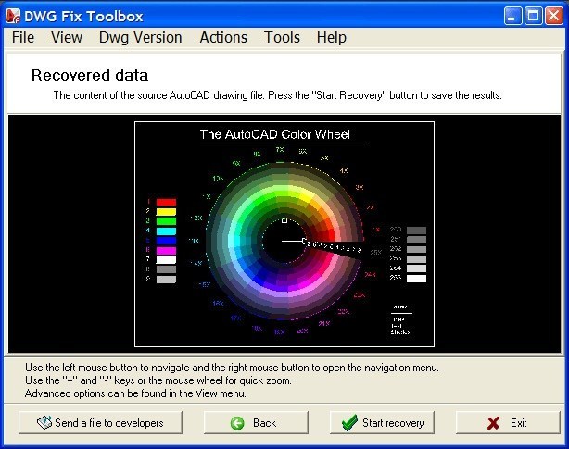Screen dimensions: 569x449
Task: Close the DWG Fix Toolbox window
Action: [x=554, y=16]
